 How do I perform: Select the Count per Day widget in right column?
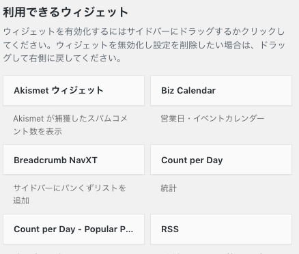(x=221, y=160)
